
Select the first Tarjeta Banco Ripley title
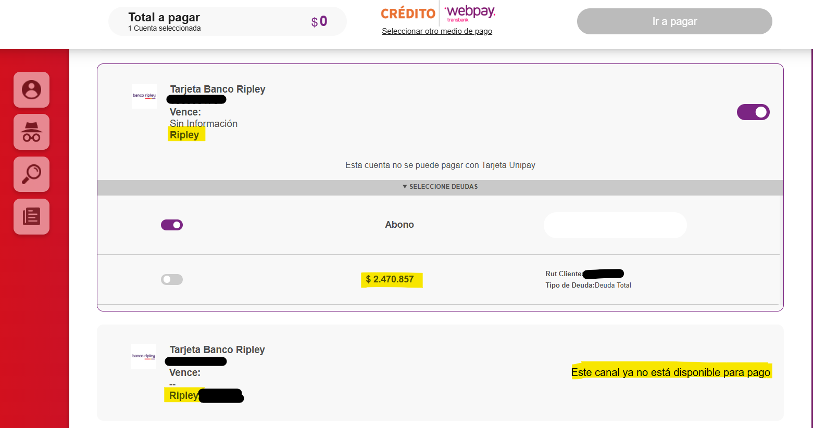[x=218, y=89]
